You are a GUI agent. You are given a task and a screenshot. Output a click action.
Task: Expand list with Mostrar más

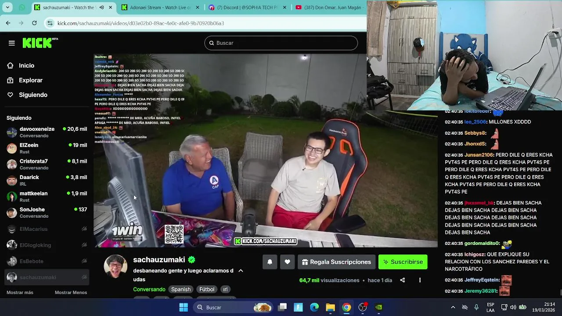click(20, 293)
